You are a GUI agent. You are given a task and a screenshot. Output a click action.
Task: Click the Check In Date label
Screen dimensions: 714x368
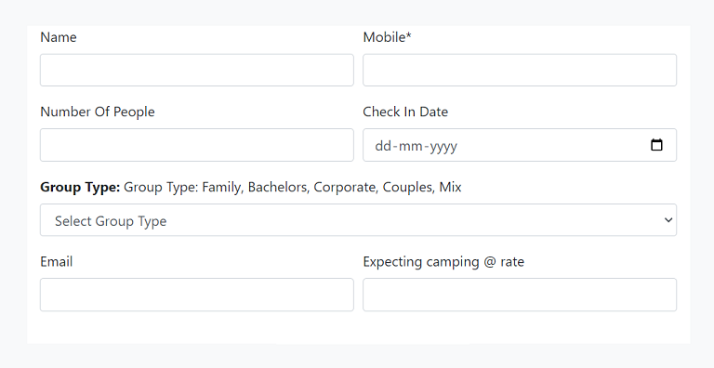[405, 112]
